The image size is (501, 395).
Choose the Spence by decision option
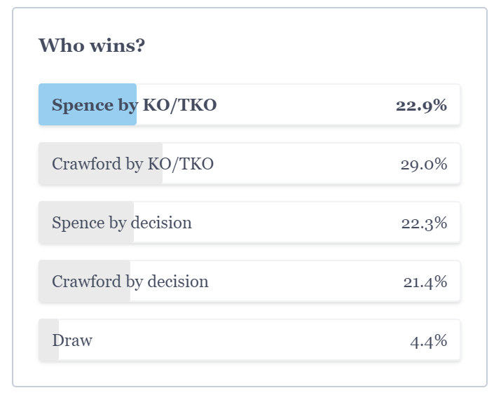click(249, 222)
